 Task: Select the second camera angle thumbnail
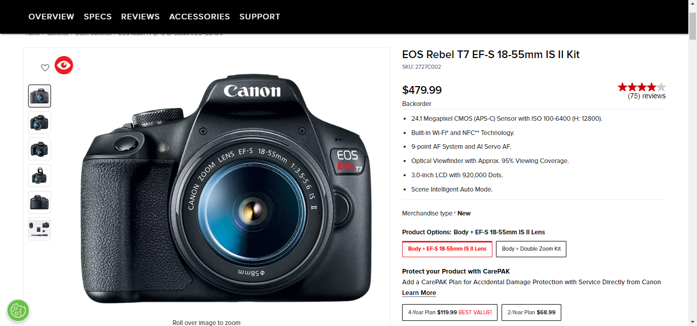click(x=39, y=122)
